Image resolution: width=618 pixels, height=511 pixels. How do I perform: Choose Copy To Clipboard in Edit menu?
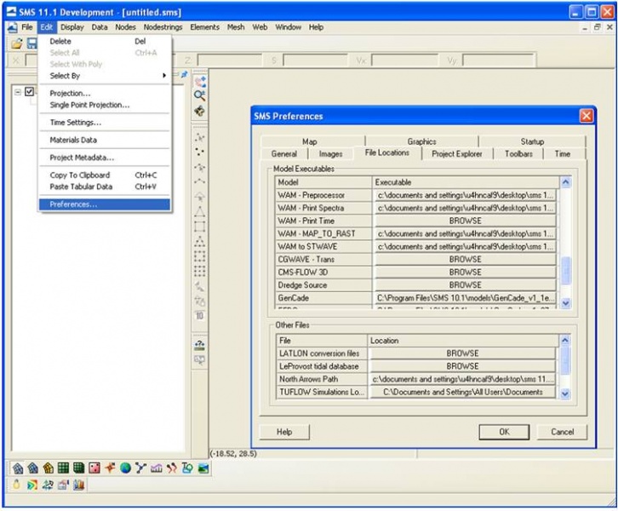pyautogui.click(x=105, y=175)
